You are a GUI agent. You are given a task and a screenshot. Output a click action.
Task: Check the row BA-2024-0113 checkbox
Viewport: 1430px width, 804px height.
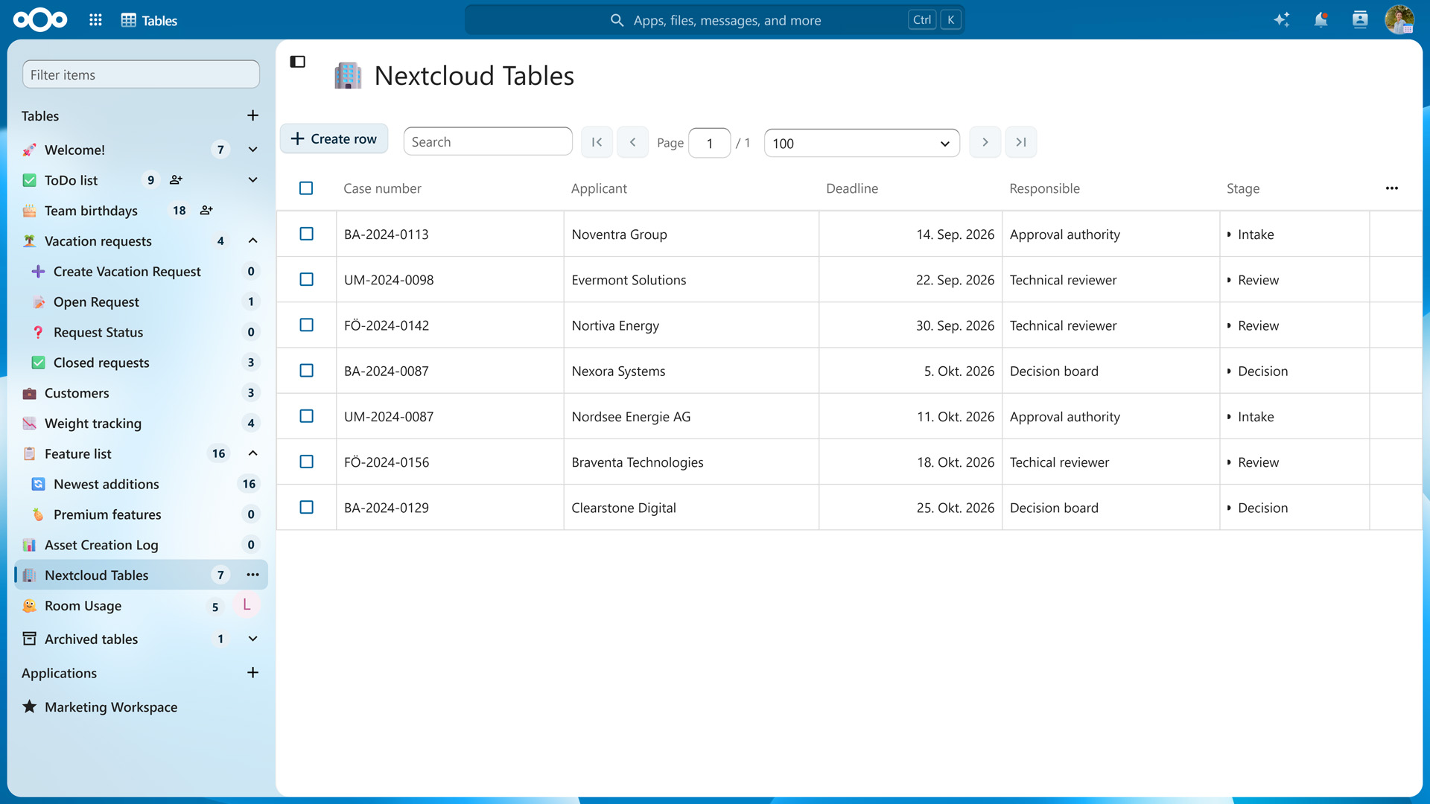coord(306,234)
